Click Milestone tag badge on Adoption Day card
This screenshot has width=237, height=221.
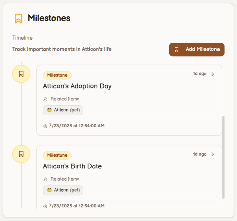[x=57, y=75]
